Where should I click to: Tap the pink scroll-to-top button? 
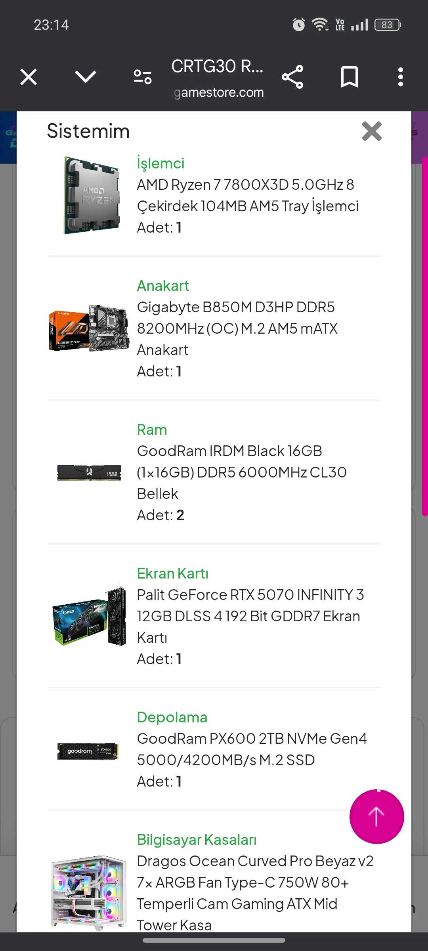[376, 816]
